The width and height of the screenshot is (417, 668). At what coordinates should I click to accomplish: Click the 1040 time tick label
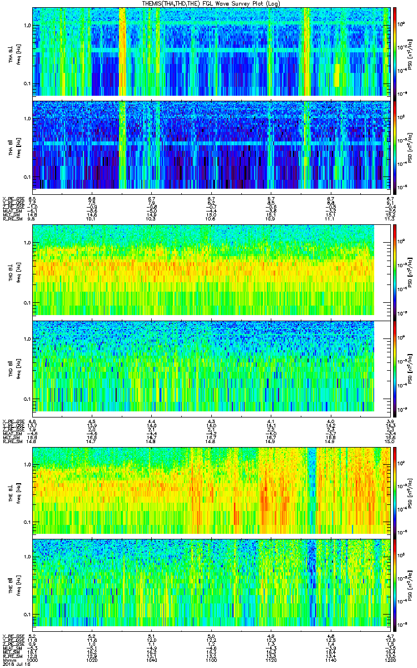151,660
